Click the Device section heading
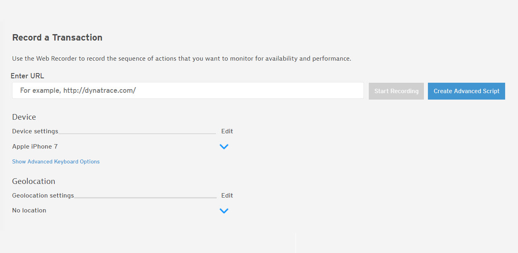Screen dimensions: 518x253 [x=24, y=117]
